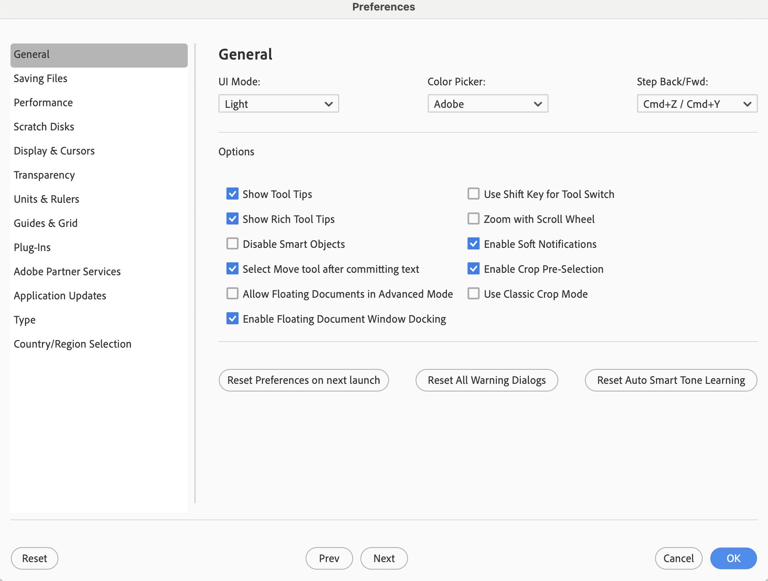768x581 pixels.
Task: Uncheck Enable Floating Document Window Docking
Action: point(232,318)
